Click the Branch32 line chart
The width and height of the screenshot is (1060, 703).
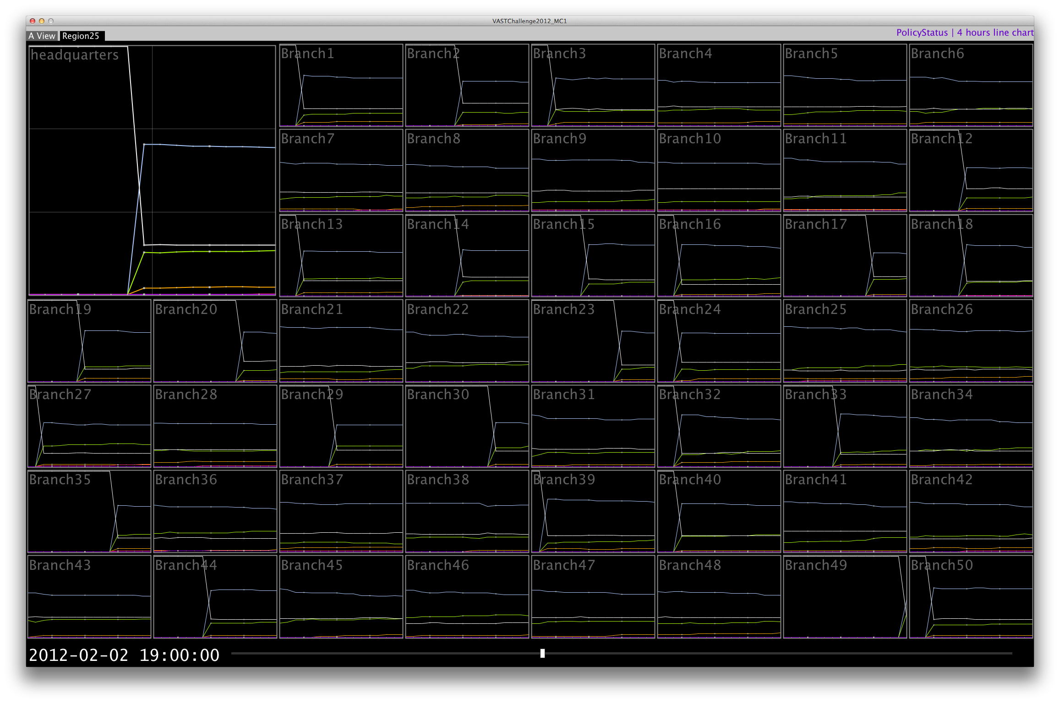pyautogui.click(x=719, y=426)
